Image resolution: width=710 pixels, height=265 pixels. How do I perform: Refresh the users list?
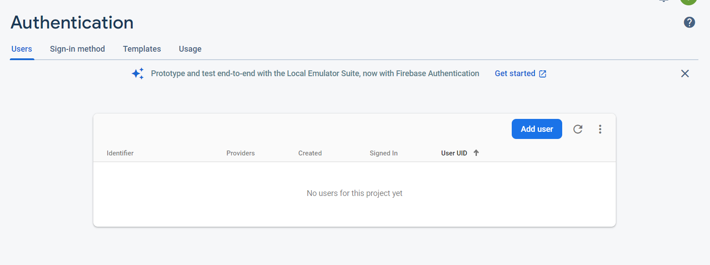coord(578,129)
